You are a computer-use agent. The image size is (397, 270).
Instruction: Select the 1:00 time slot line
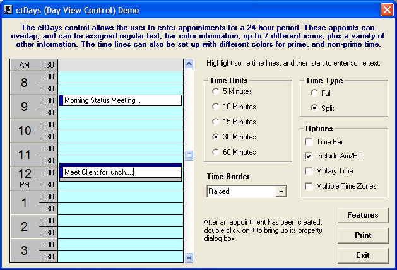[121, 197]
